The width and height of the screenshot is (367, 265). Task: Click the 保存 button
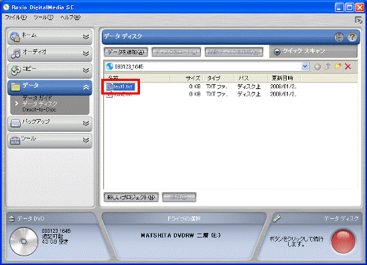179,197
